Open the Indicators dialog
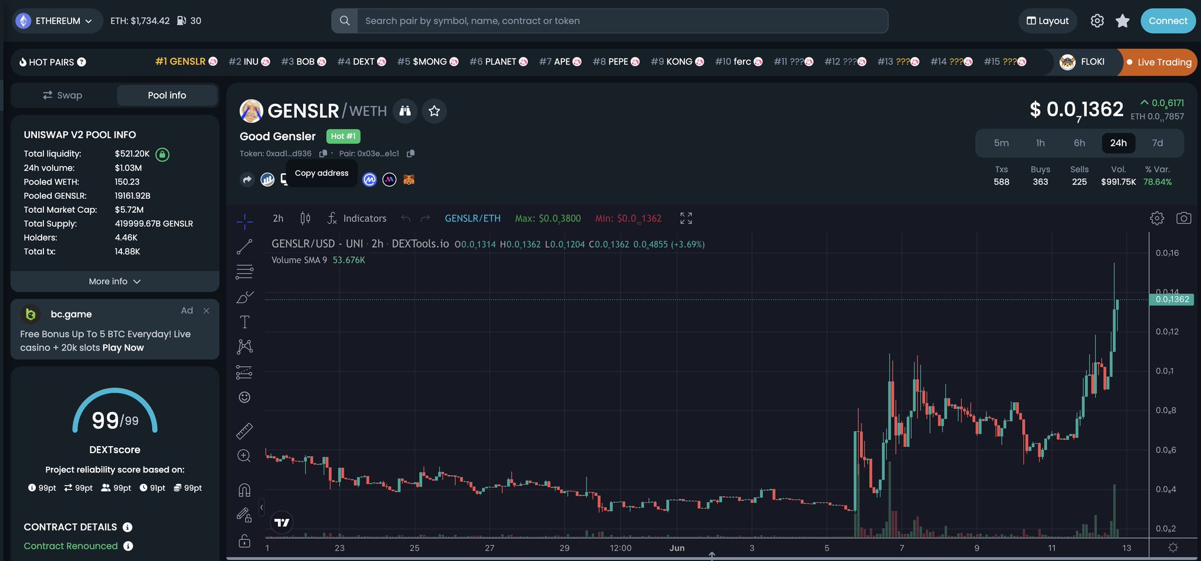Viewport: 1201px width, 561px height. tap(357, 218)
